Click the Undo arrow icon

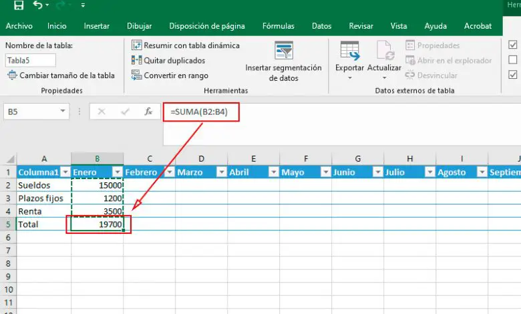tap(37, 5)
